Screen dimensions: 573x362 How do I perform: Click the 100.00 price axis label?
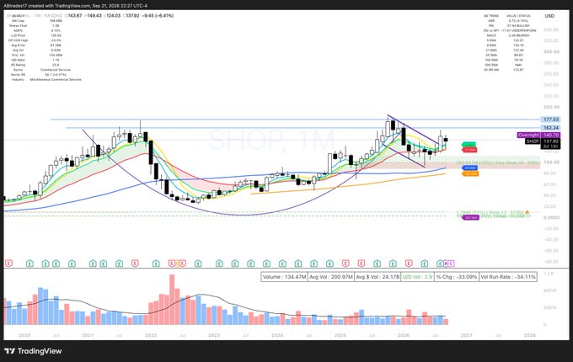pyautogui.click(x=551, y=162)
